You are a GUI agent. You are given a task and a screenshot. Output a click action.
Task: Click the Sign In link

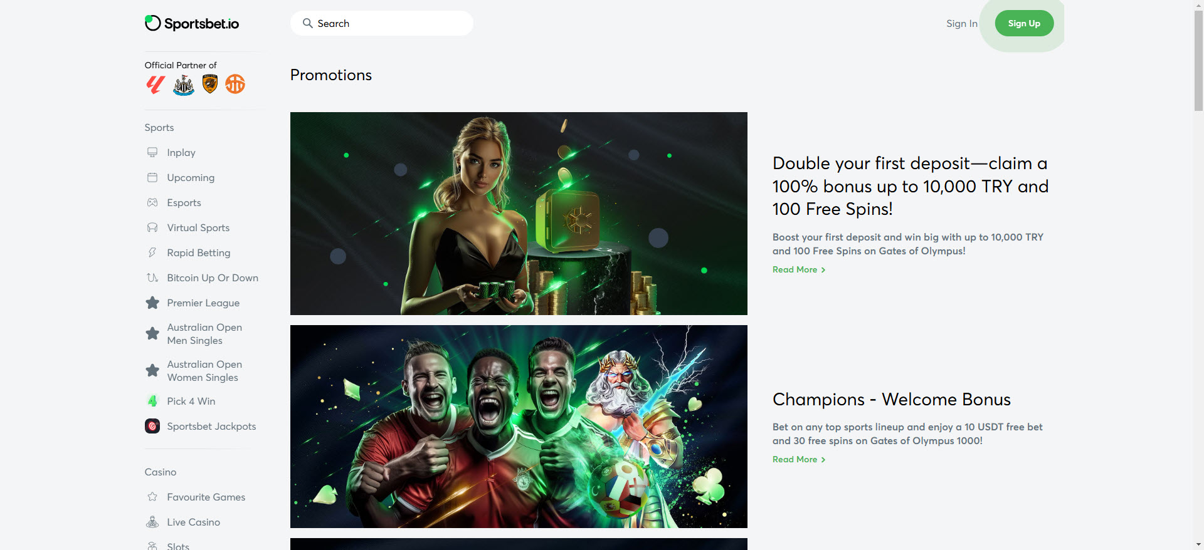pyautogui.click(x=962, y=23)
